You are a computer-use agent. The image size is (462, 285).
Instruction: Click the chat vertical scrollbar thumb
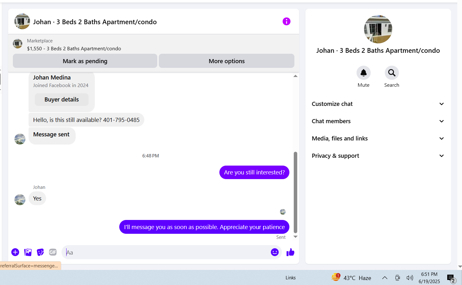[295, 192]
